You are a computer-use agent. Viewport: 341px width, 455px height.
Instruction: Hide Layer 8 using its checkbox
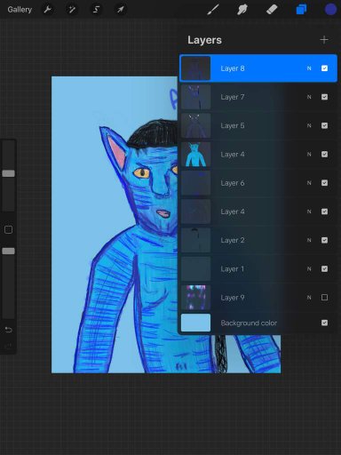(324, 68)
